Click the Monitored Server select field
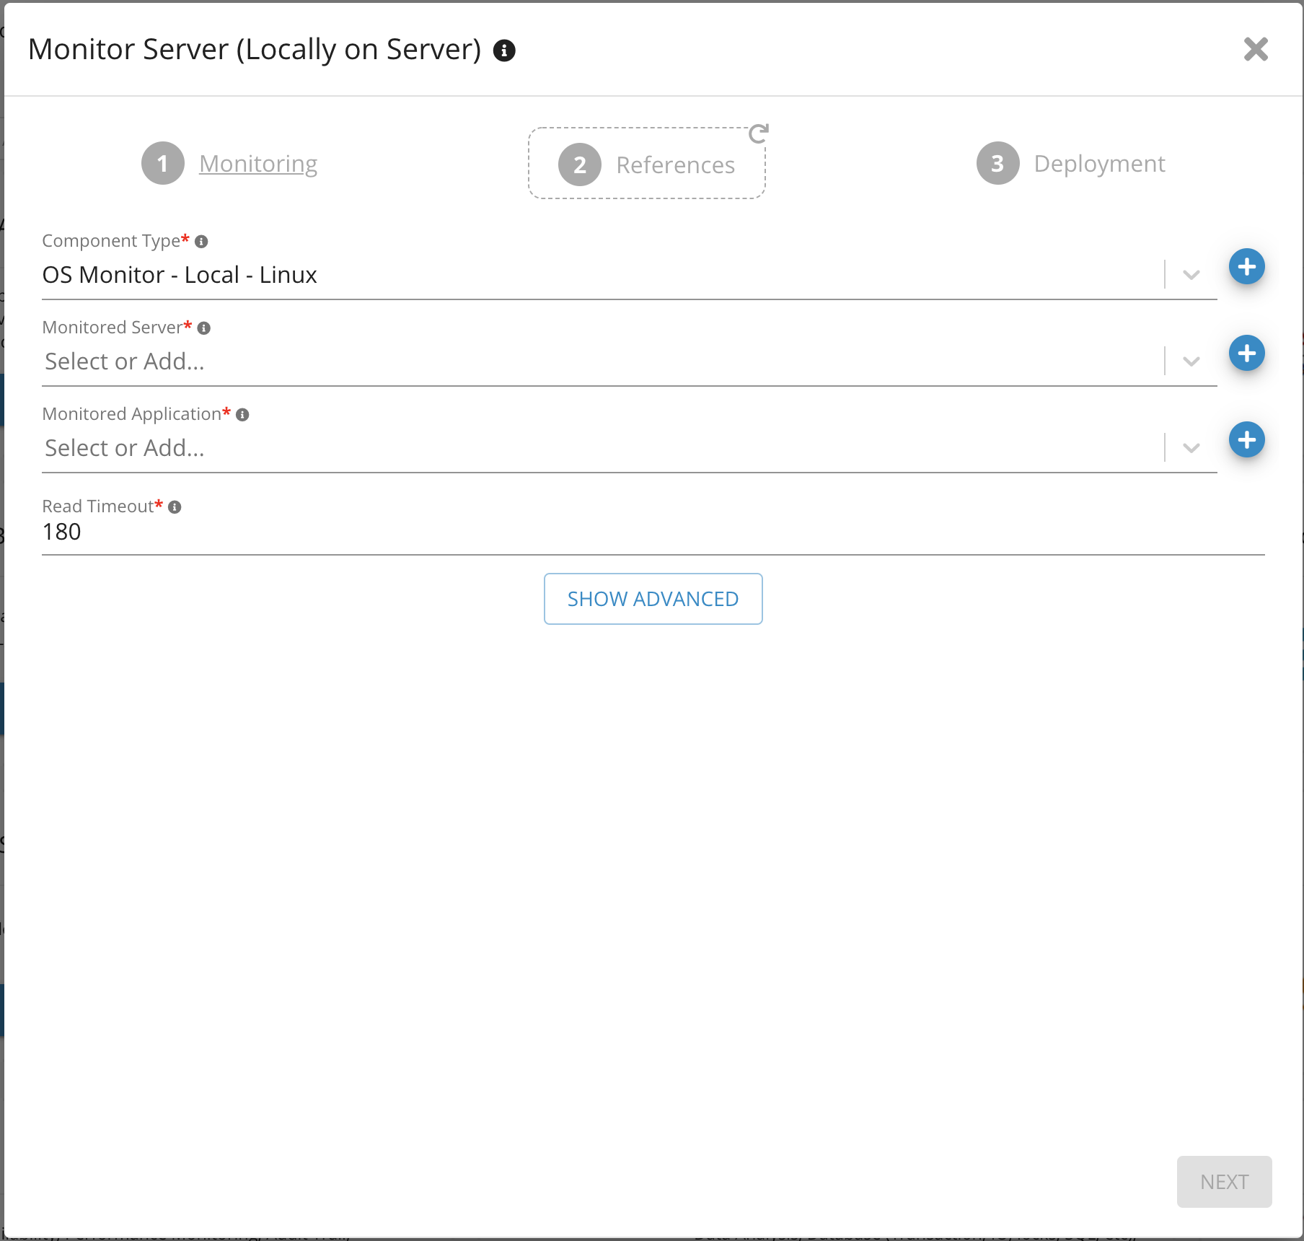 coord(599,361)
